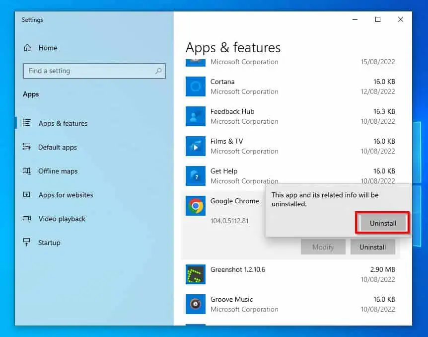
Task: Click the Apps & features page heading
Action: 233,48
